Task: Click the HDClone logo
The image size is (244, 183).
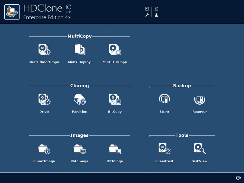Action: point(12,12)
